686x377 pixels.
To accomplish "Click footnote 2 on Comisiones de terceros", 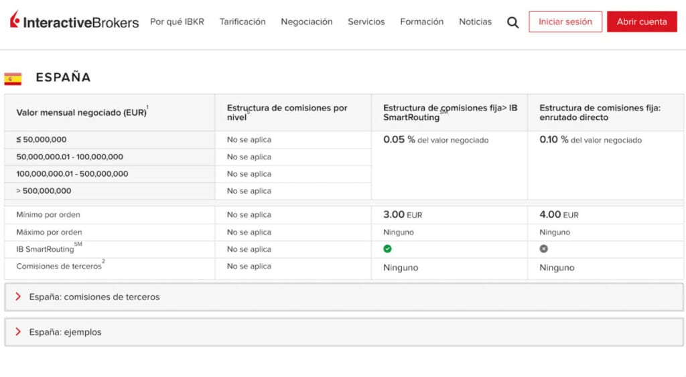I will pyautogui.click(x=103, y=261).
